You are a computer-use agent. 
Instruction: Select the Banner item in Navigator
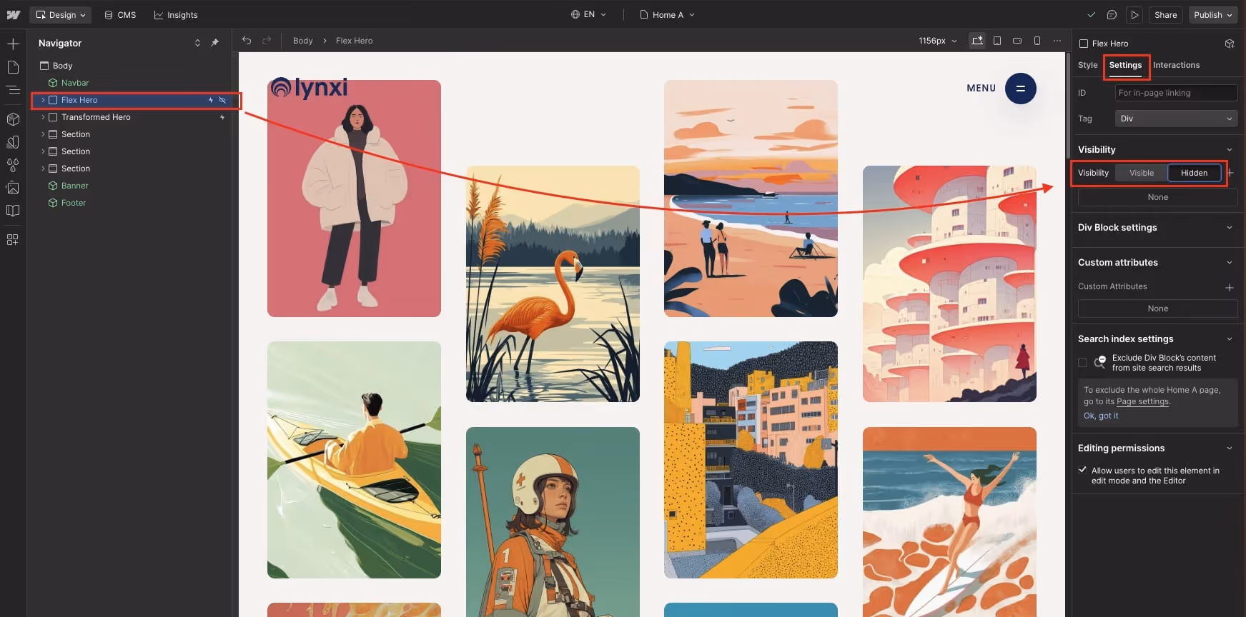click(x=74, y=186)
